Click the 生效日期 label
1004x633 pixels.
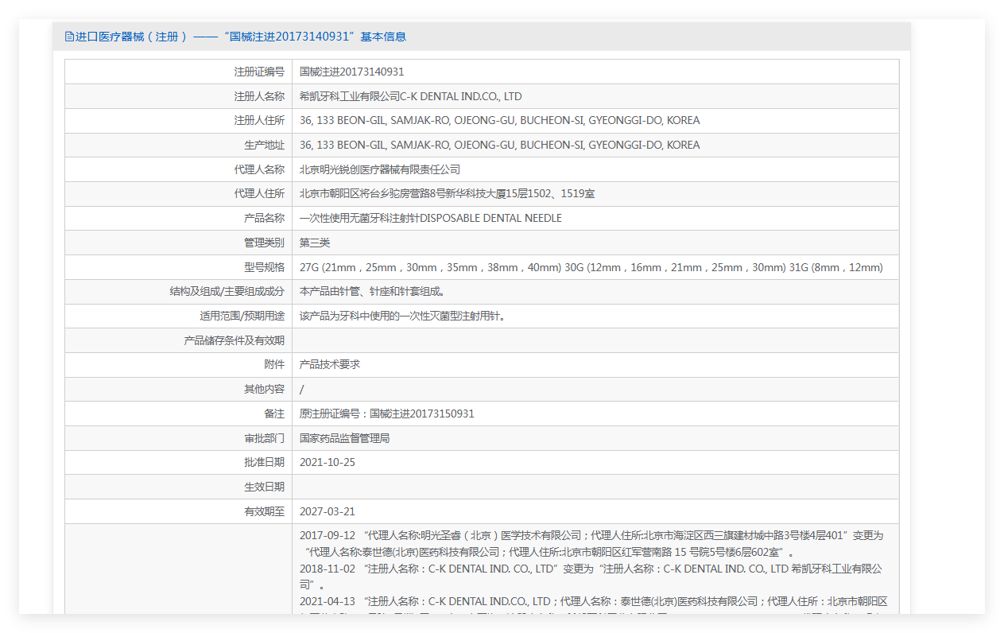pyautogui.click(x=264, y=487)
